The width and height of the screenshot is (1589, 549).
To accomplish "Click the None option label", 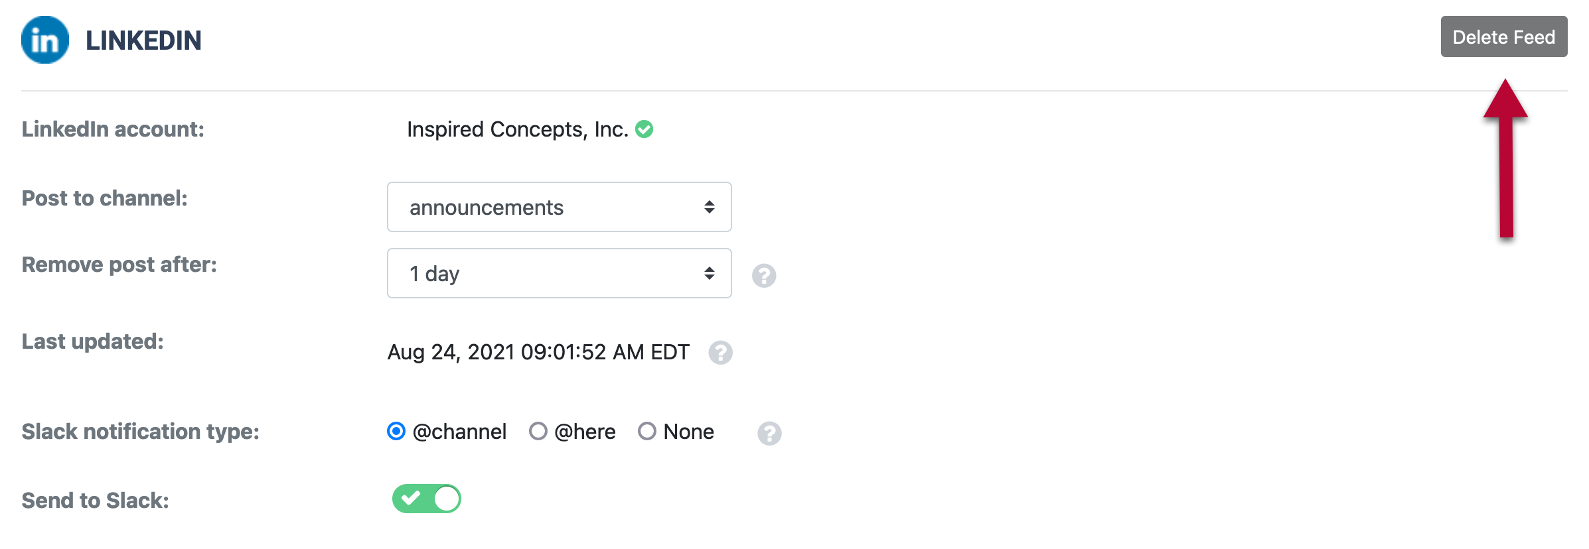I will [689, 432].
